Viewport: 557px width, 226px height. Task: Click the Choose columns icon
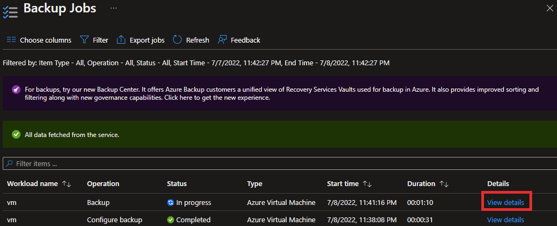click(x=11, y=40)
